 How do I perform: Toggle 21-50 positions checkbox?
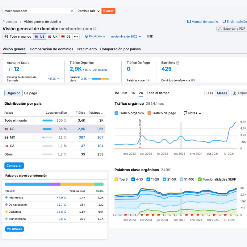coord(165,179)
